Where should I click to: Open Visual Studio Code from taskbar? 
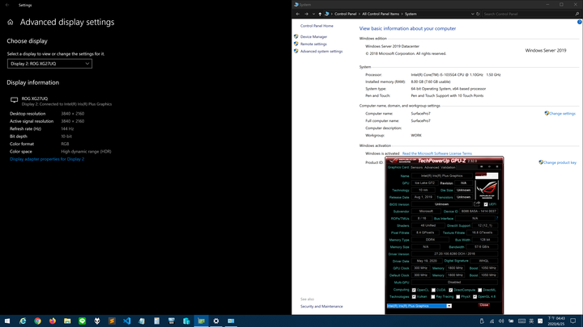(127, 321)
